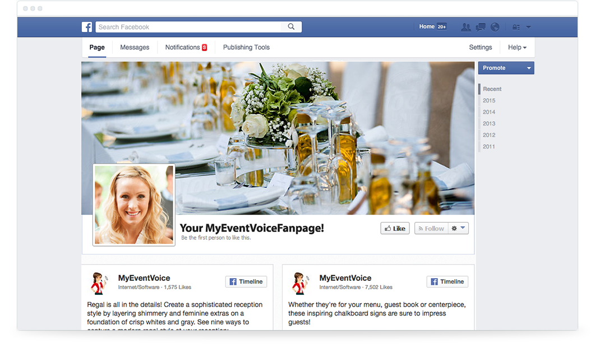
Task: Click the MyEventVoice name above 7,502 Likes
Action: pos(345,278)
